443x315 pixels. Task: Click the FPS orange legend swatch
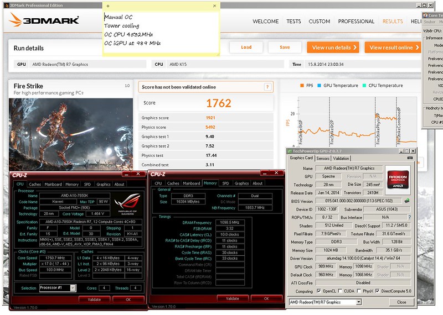click(302, 86)
